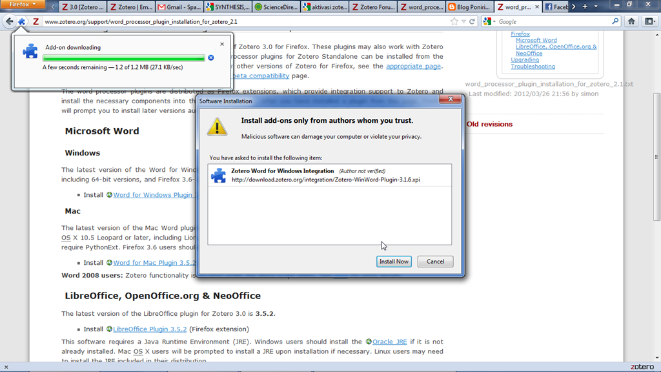Screen dimensions: 661x372
Task: Open a new tab with plus button
Action: 585,6
